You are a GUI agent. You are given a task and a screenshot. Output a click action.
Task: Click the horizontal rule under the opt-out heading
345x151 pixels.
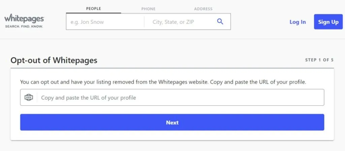(172, 68)
